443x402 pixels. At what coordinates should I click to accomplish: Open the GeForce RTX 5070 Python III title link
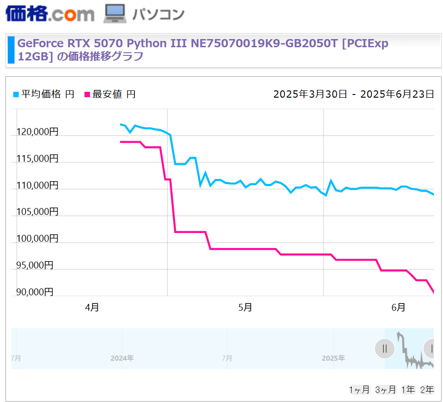[x=203, y=50]
